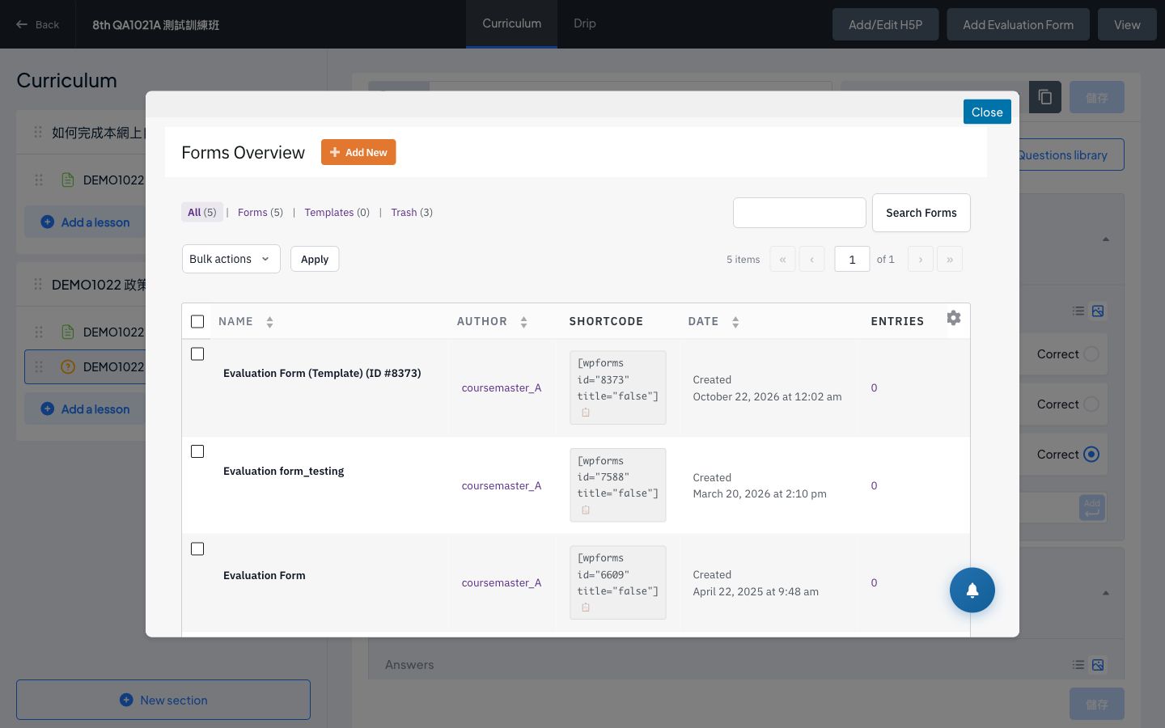Screen dimensions: 1165x728
Task: Click the Search Forms button
Action: pos(921,213)
